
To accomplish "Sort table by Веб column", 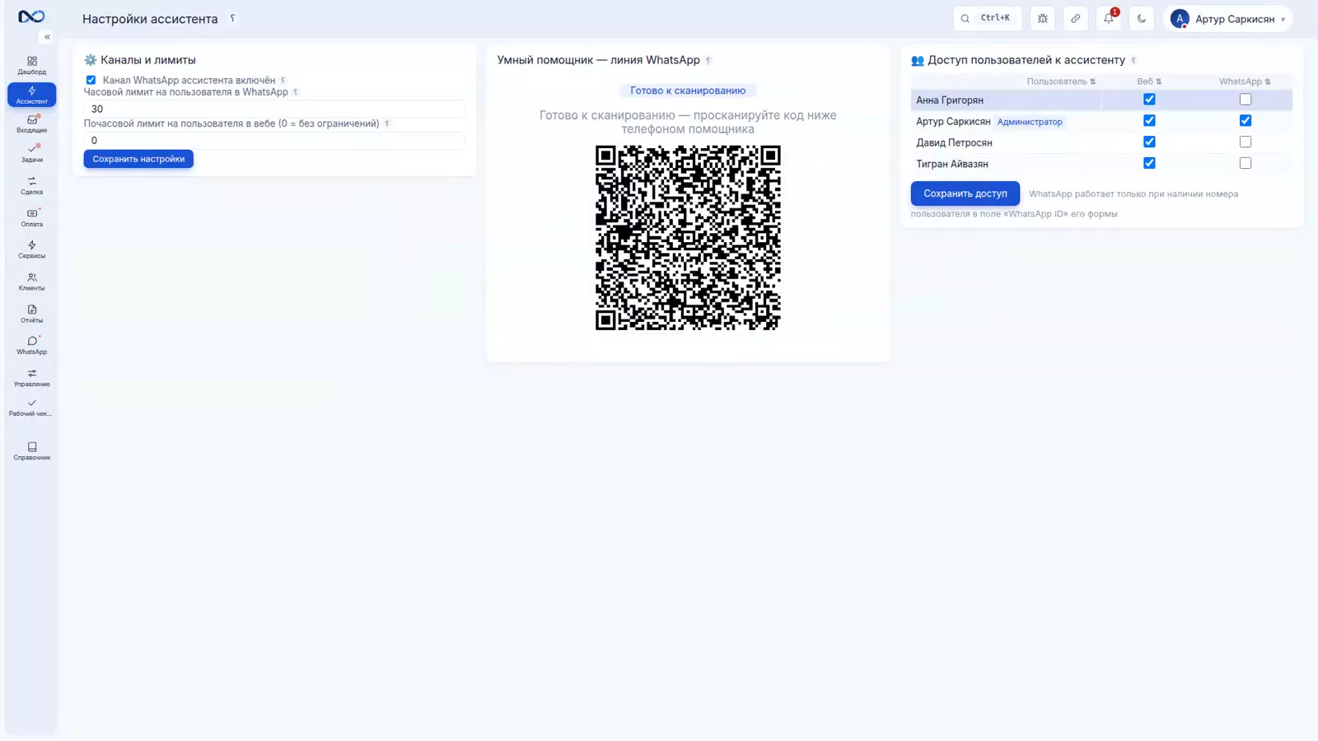I will pyautogui.click(x=1149, y=82).
